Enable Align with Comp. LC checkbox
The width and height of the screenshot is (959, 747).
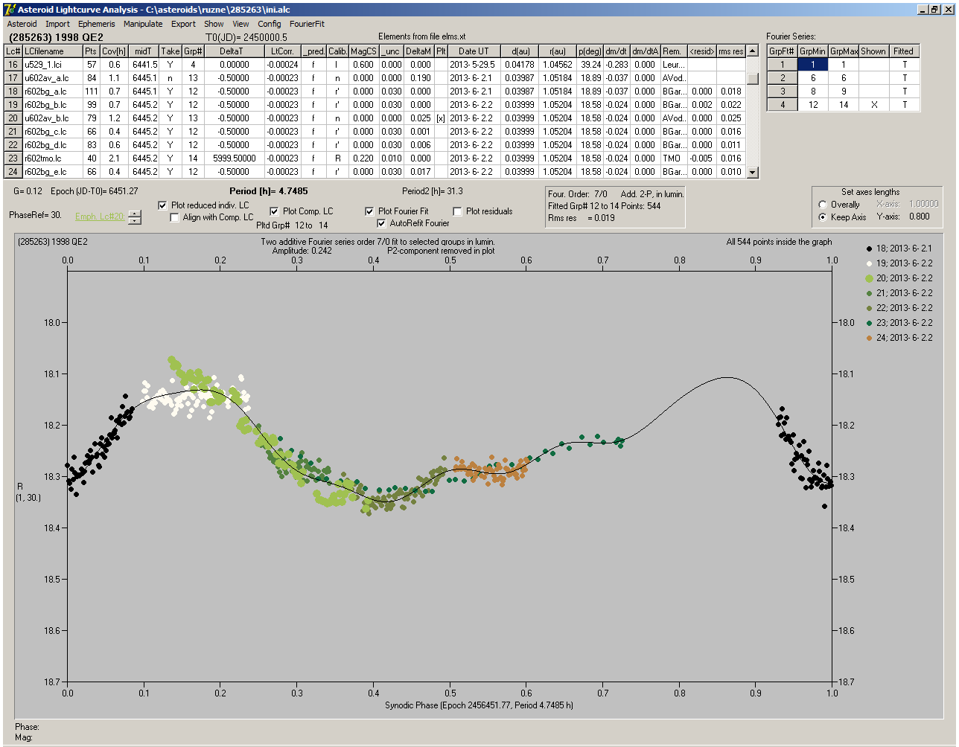click(175, 217)
